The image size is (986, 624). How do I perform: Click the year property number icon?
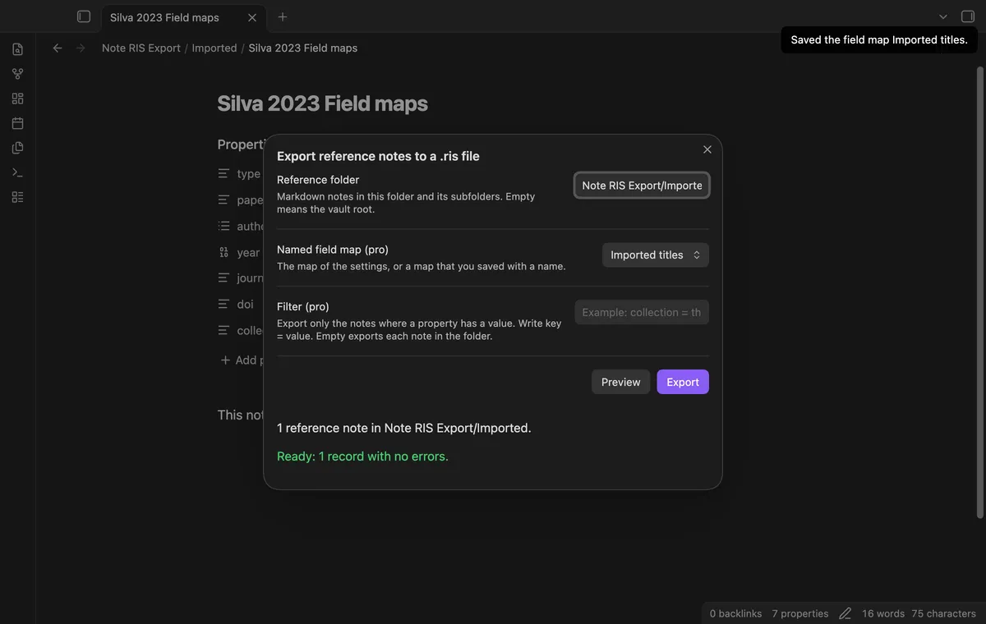223,253
